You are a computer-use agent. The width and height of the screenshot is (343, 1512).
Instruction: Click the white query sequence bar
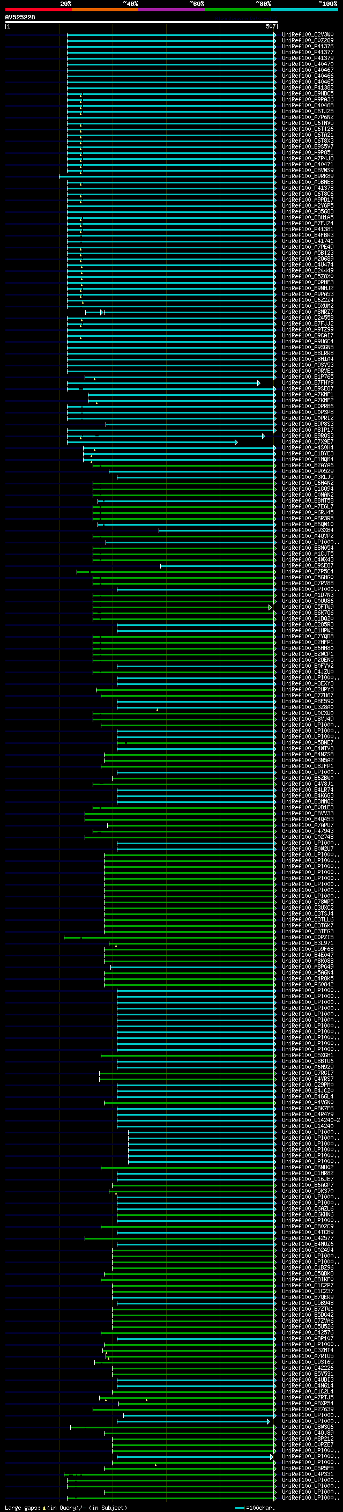pos(141,21)
